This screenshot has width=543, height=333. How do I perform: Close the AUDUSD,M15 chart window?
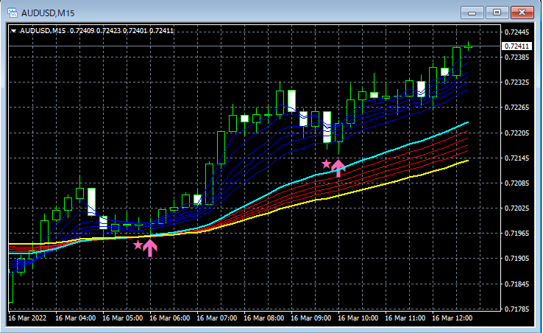[x=522, y=13]
